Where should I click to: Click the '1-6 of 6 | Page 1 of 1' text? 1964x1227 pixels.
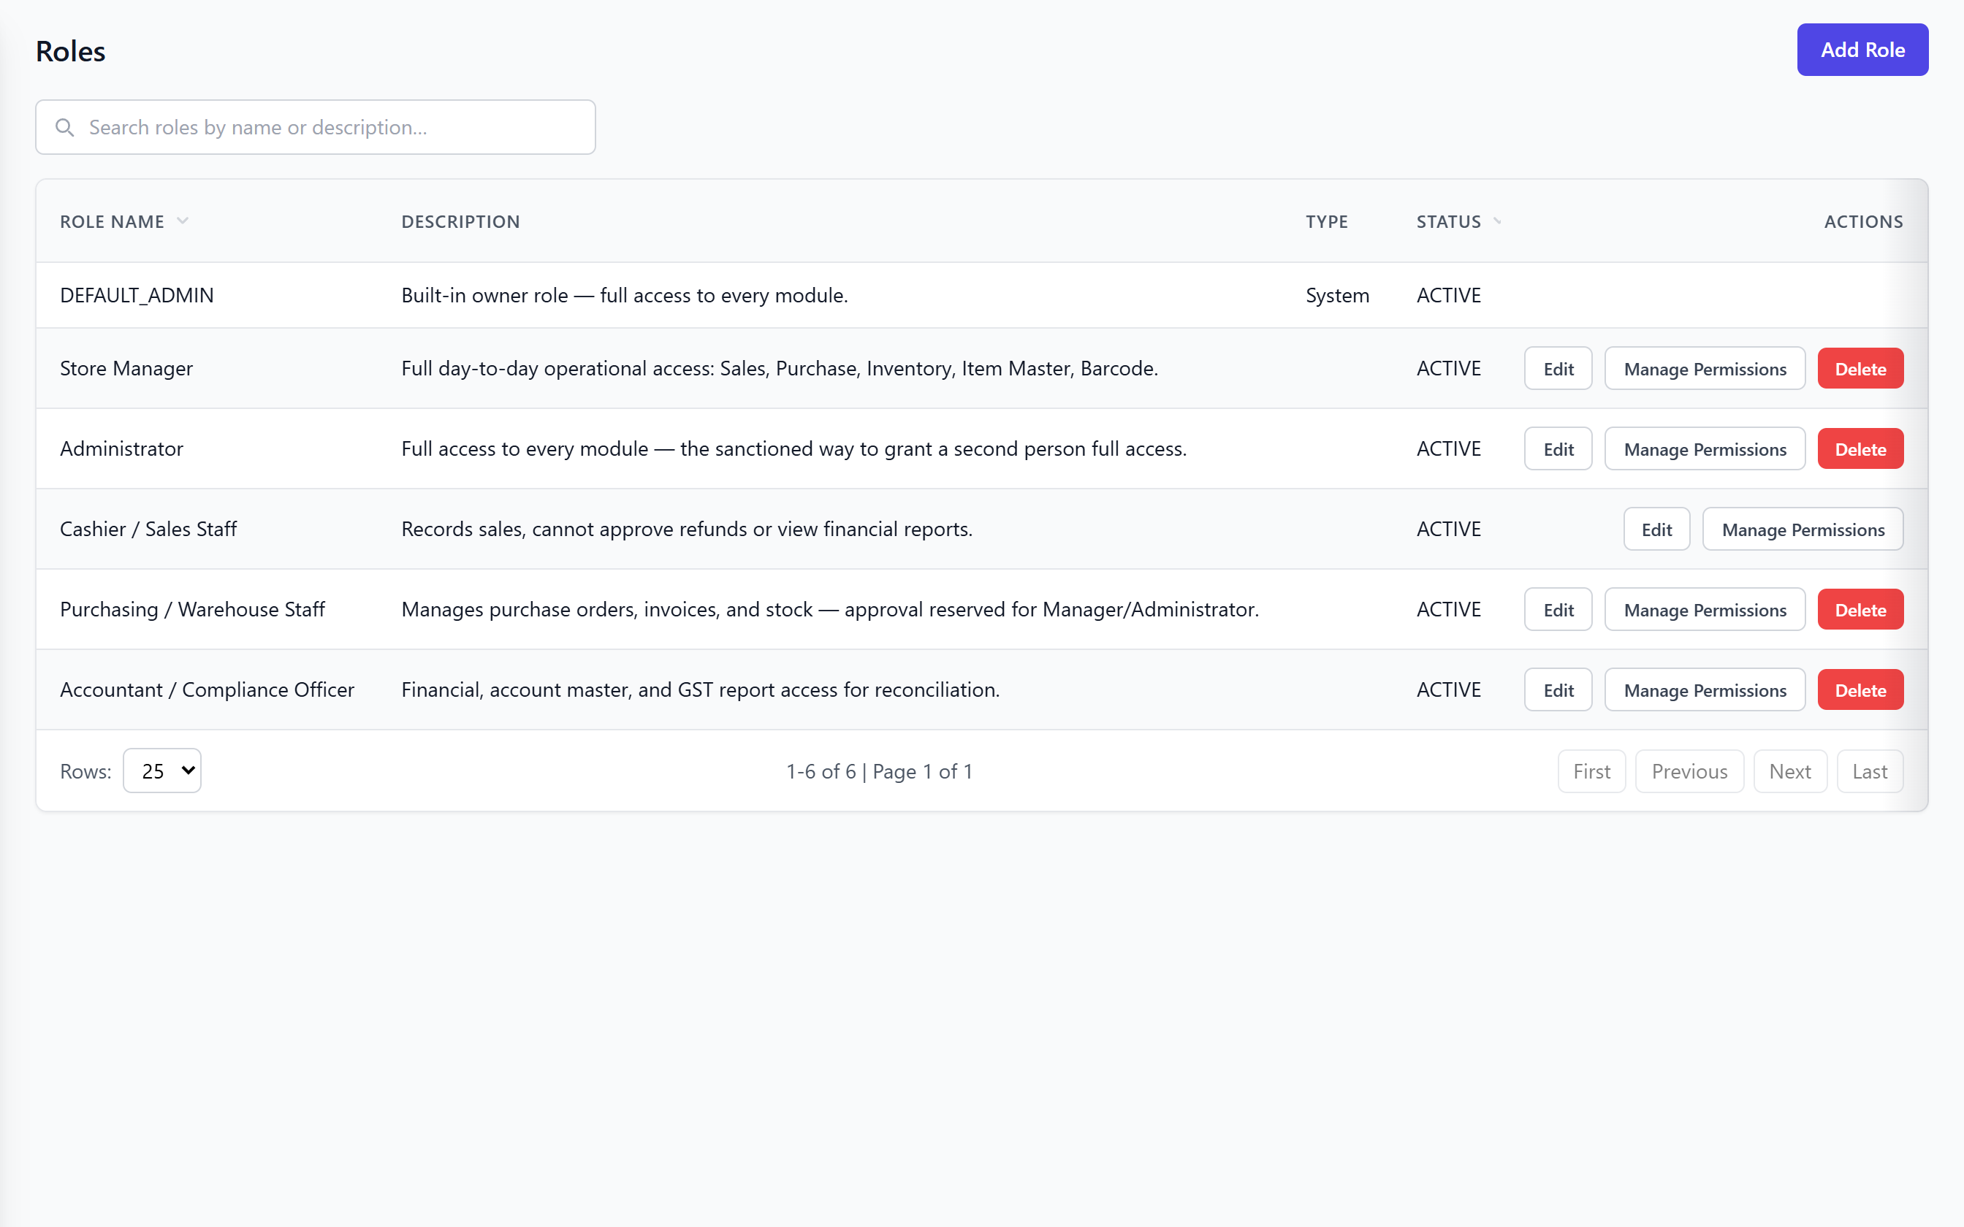(879, 771)
